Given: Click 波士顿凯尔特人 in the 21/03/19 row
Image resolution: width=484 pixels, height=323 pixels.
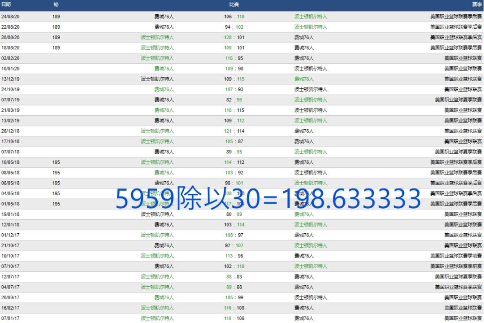Looking at the screenshot, I should click(x=311, y=110).
